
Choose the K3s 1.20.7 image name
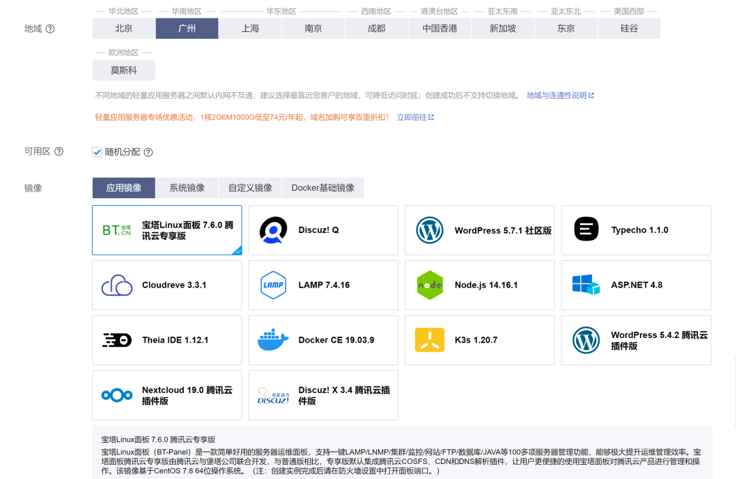476,340
